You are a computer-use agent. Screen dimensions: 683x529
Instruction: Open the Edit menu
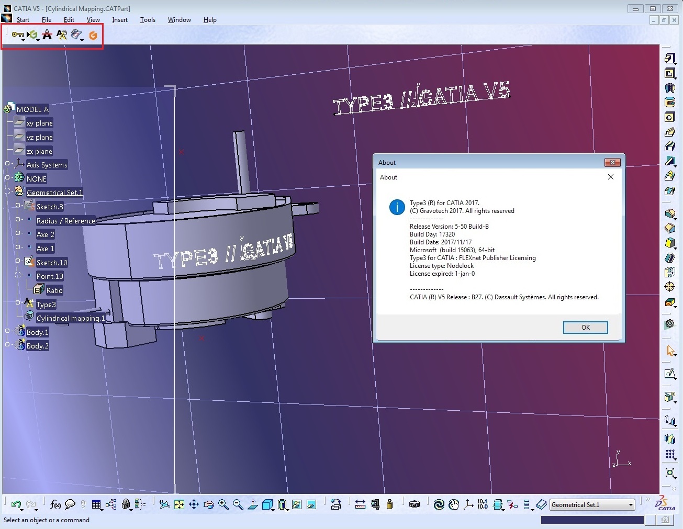pyautogui.click(x=69, y=20)
